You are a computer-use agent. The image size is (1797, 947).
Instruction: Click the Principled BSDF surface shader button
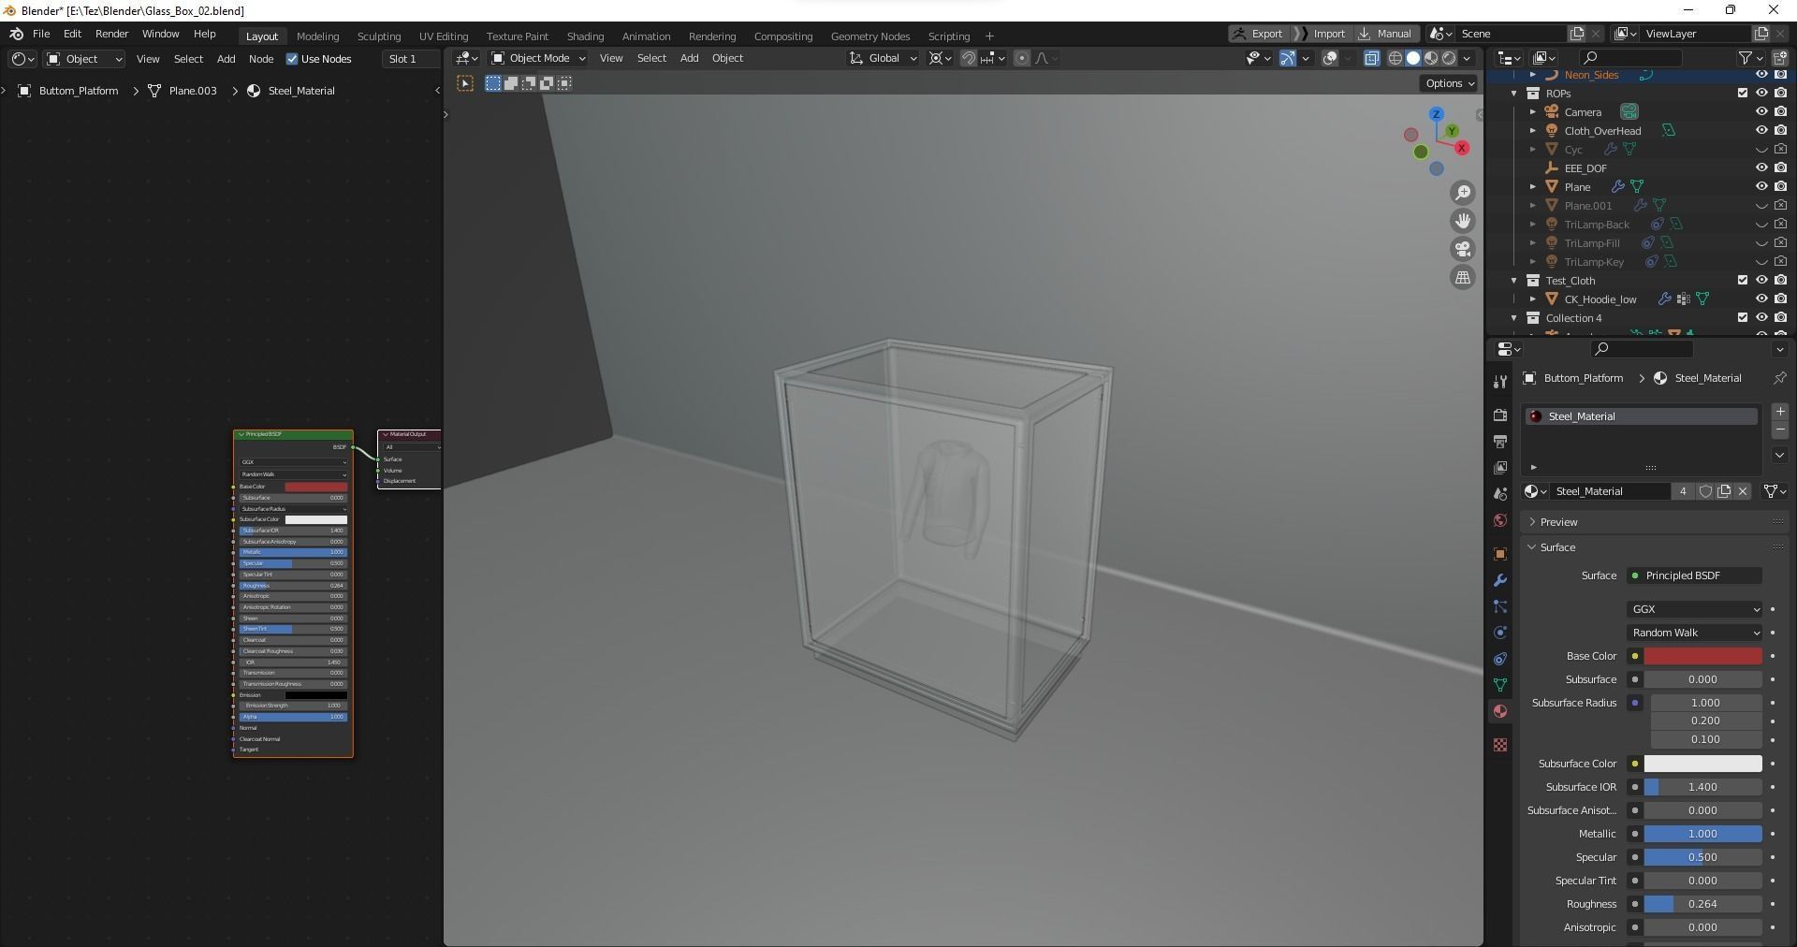click(1694, 575)
